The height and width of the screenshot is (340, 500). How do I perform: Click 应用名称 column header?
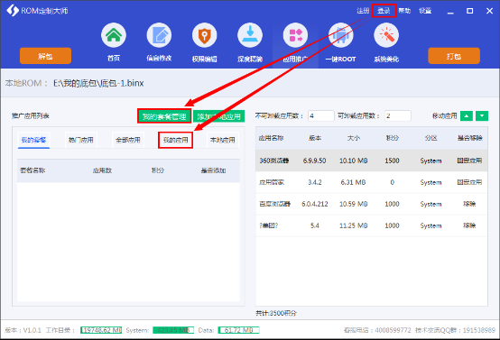click(271, 138)
